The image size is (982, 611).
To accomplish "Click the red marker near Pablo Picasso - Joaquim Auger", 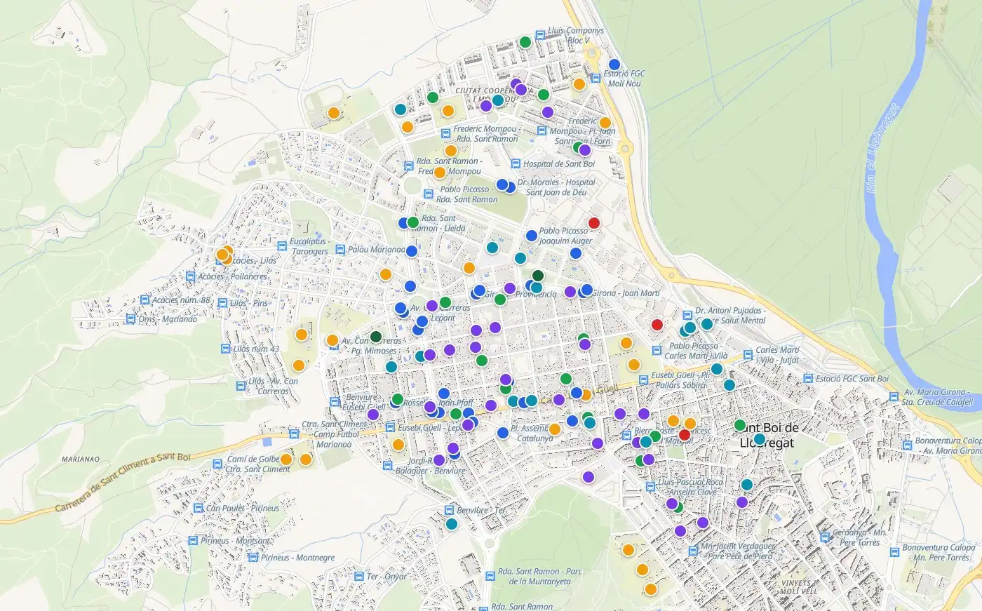I will pyautogui.click(x=594, y=223).
